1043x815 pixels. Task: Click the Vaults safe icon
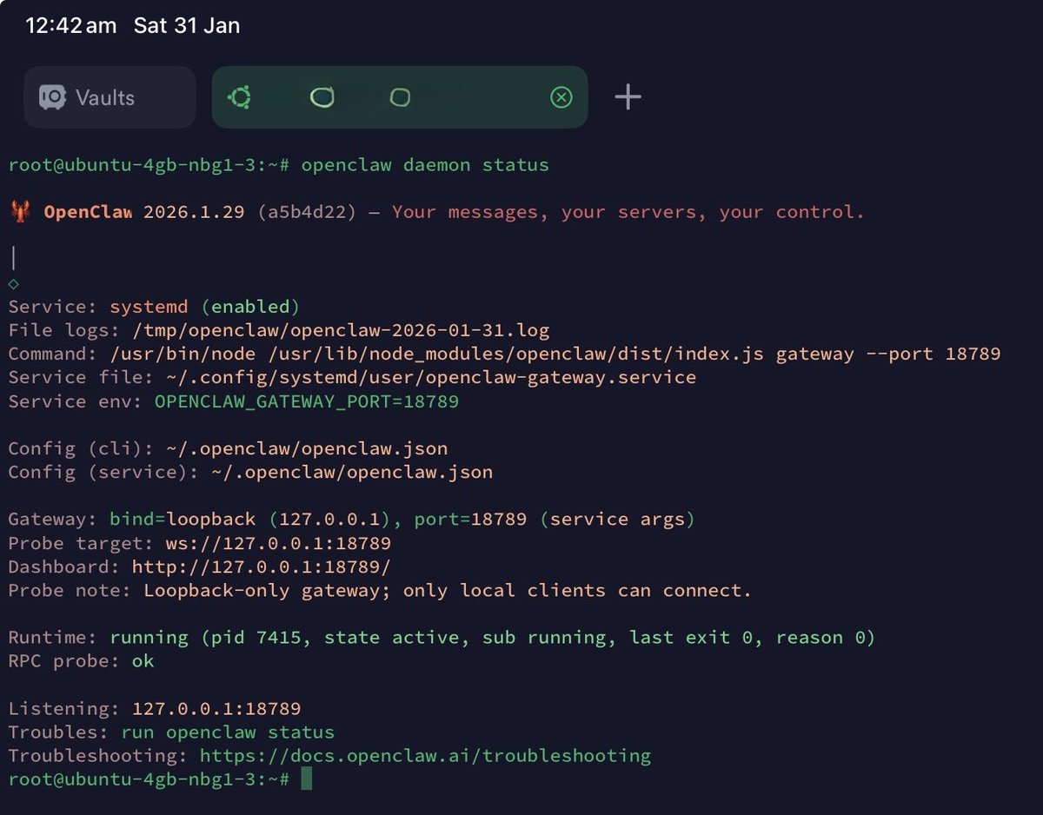[53, 97]
